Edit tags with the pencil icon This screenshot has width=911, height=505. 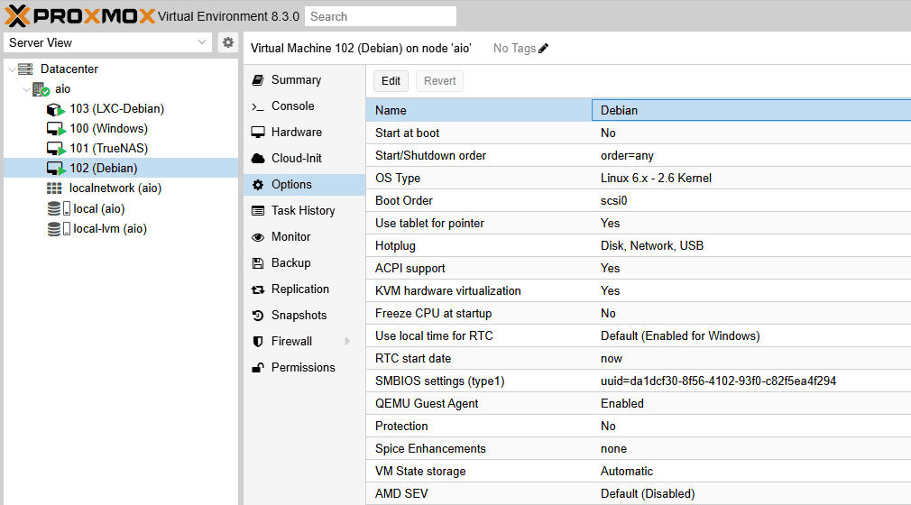tap(543, 48)
